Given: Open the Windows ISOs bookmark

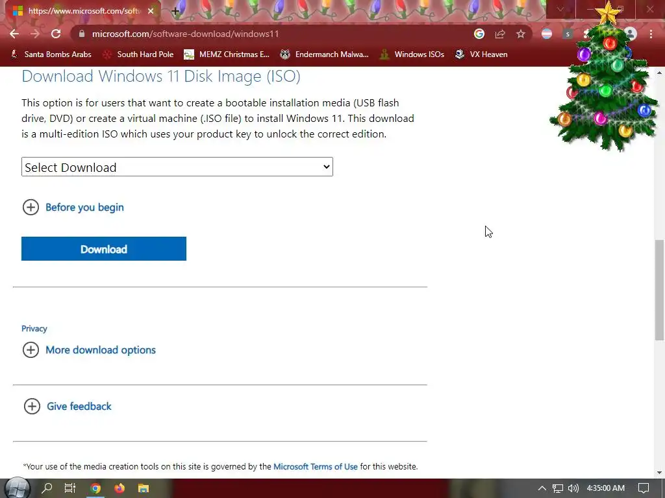Looking at the screenshot, I should point(412,54).
